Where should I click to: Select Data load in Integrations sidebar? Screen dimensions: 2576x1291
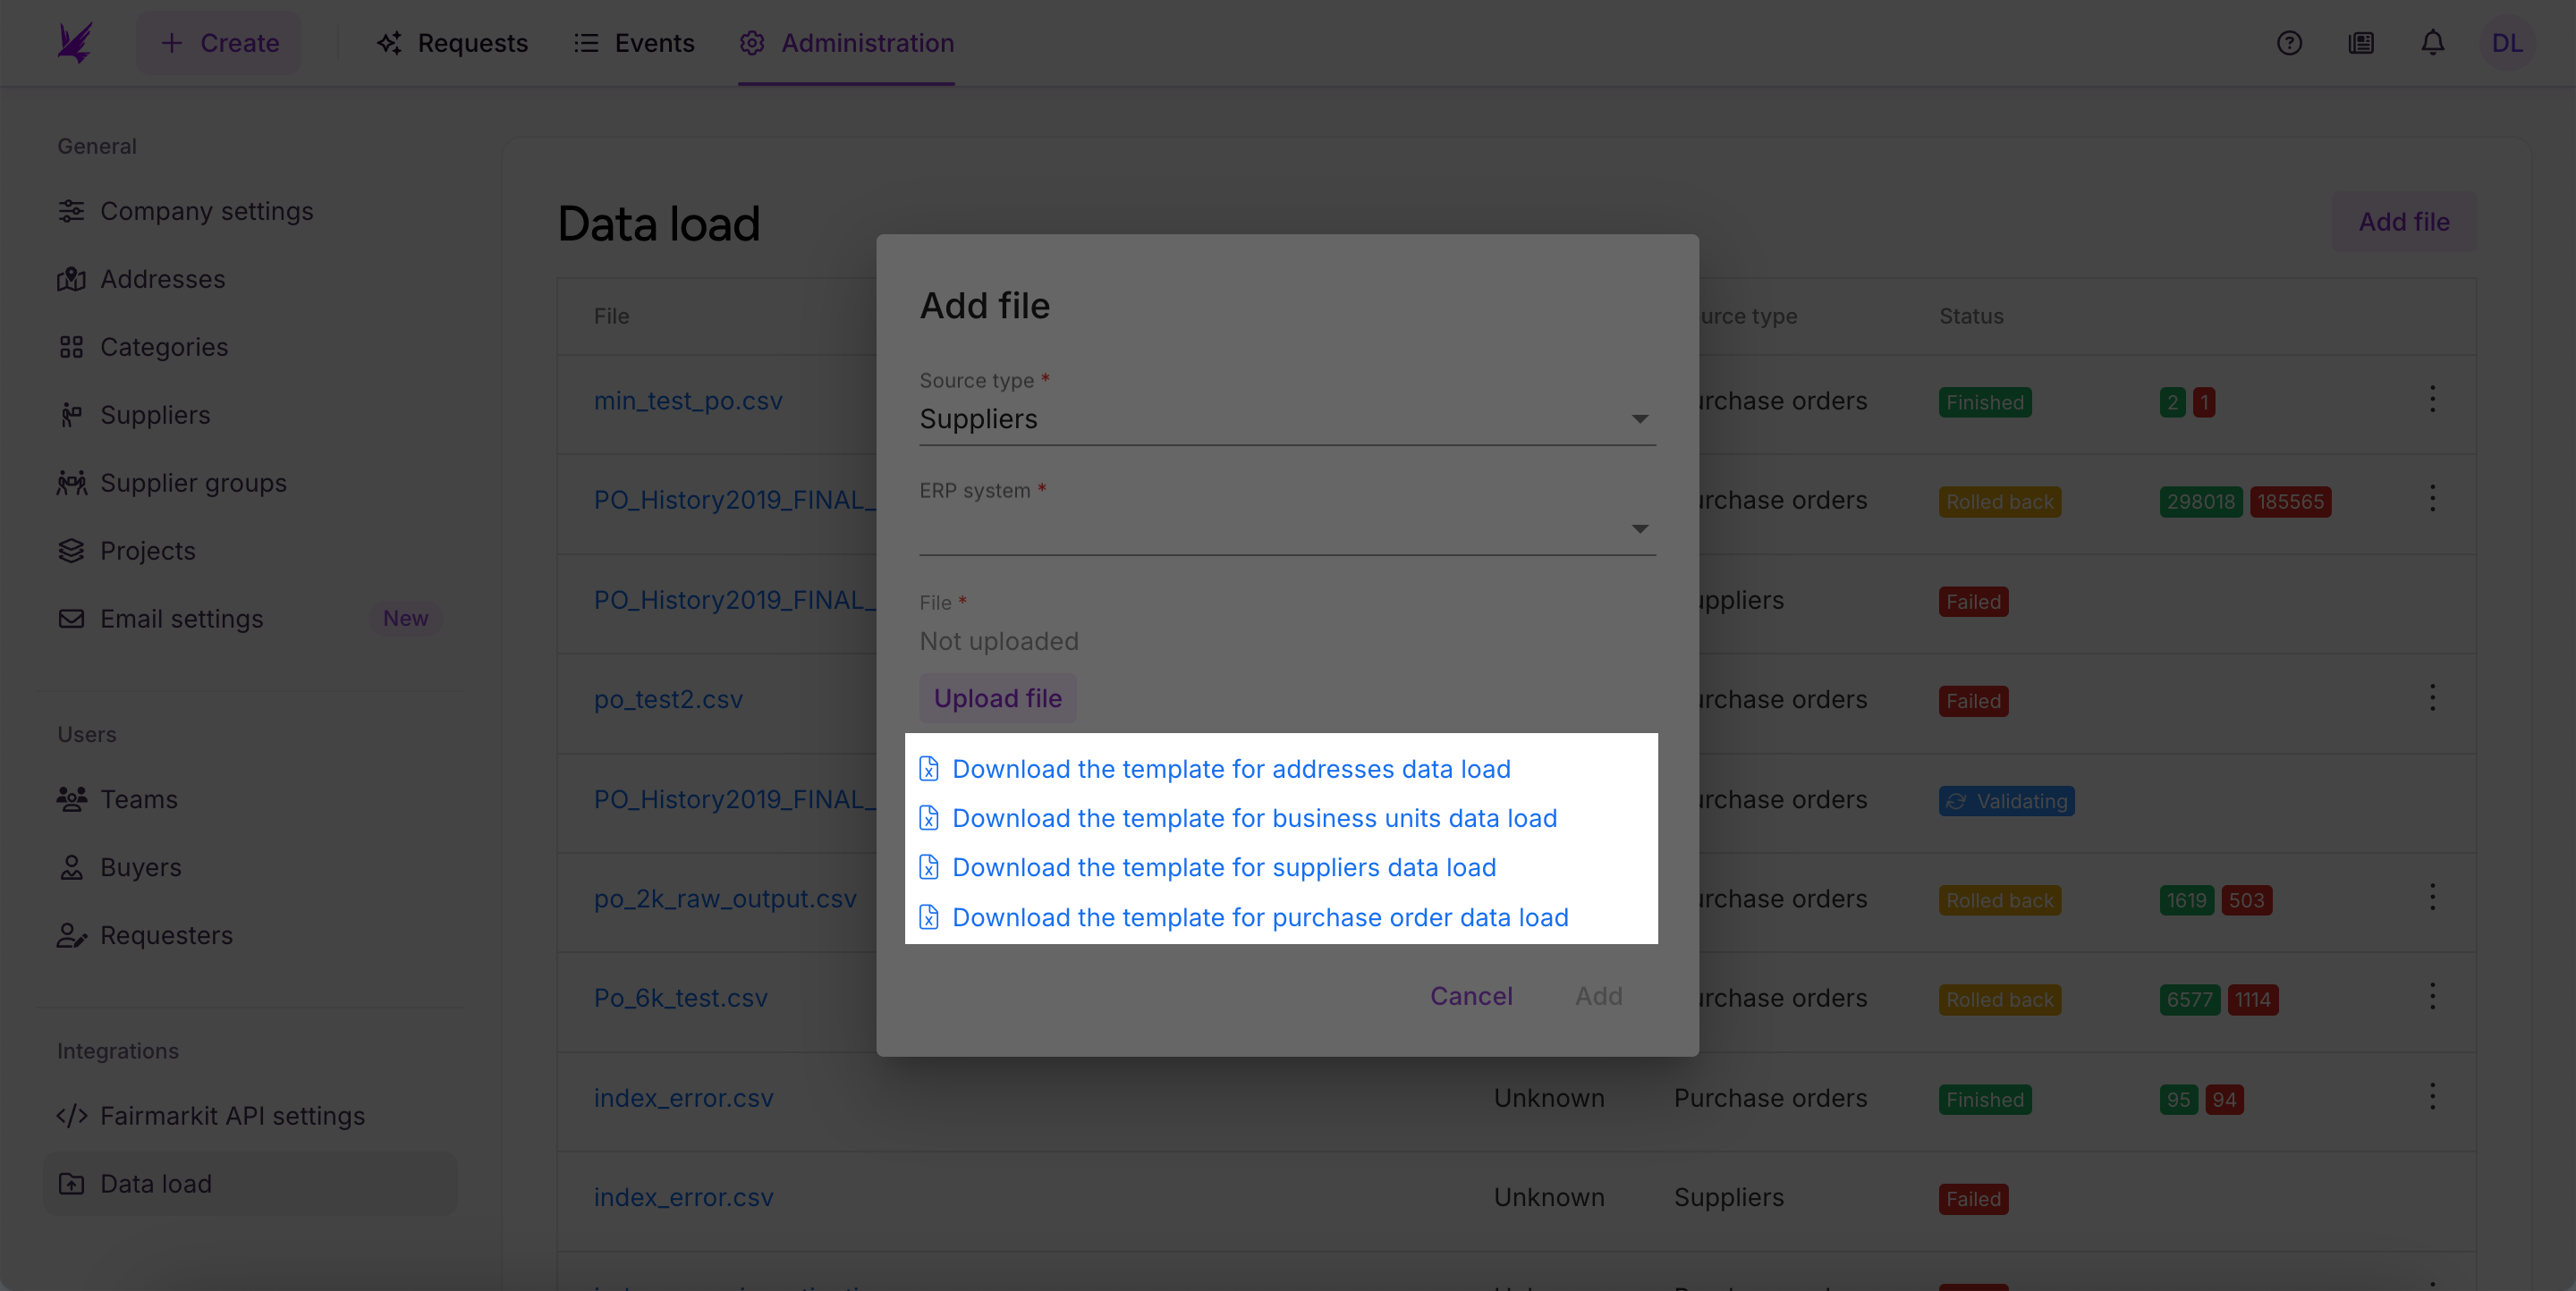click(250, 1183)
